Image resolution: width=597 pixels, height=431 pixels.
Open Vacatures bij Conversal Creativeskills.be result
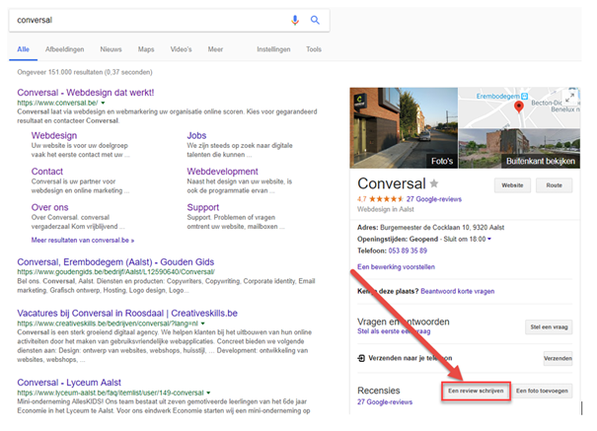(x=127, y=313)
